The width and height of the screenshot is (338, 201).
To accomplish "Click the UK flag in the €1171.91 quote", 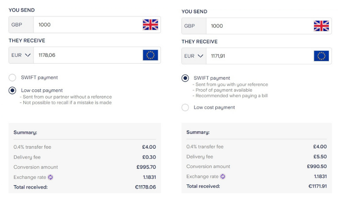I will pyautogui.click(x=321, y=26).
